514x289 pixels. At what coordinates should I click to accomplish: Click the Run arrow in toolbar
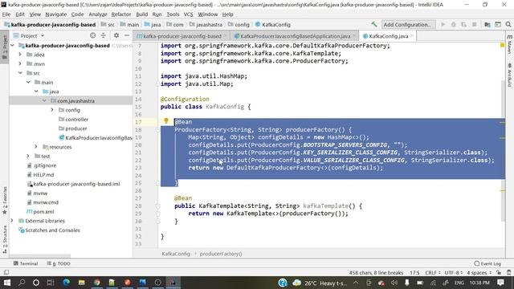pos(443,25)
